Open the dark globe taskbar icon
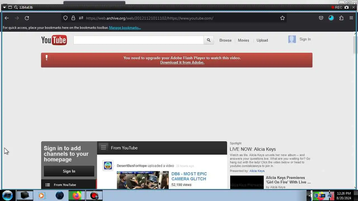 point(60,195)
